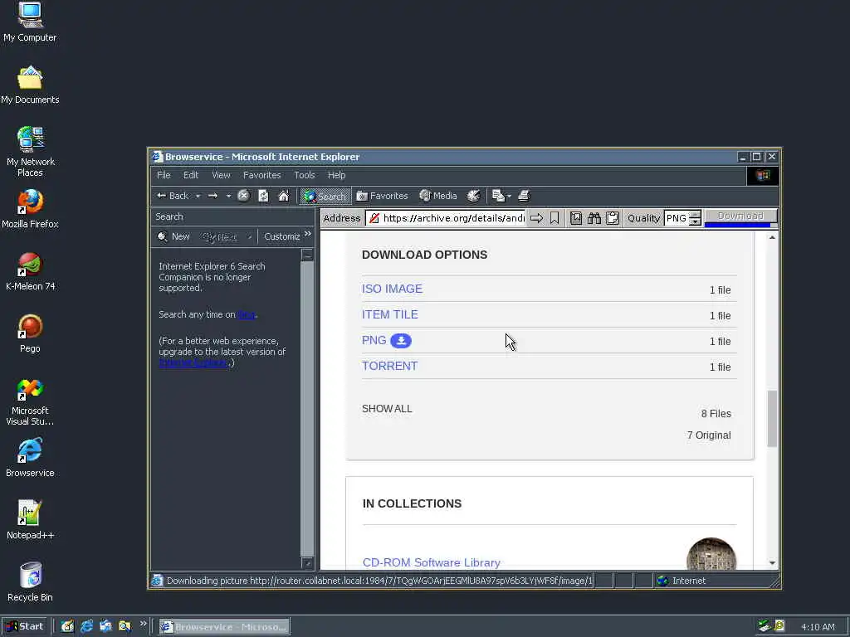Select the Mozilla Firefox desktop icon
850x637 pixels.
[30, 210]
